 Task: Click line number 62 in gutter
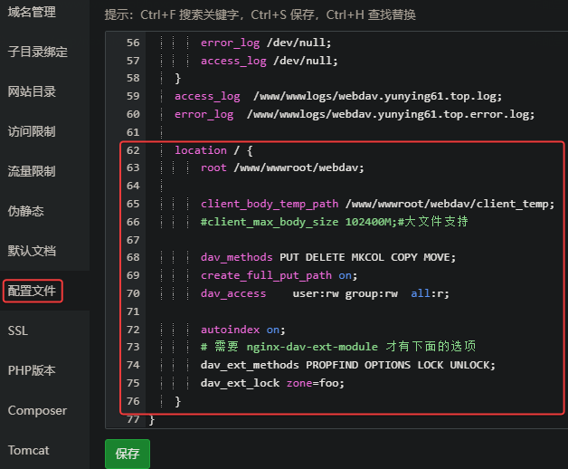tap(132, 150)
